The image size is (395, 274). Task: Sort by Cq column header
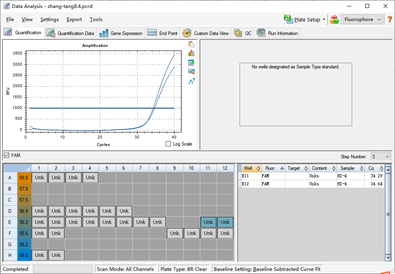374,168
